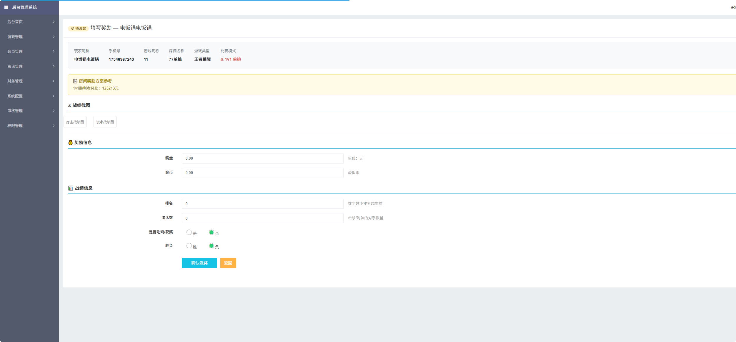Click the crossed swords icon beside 战绩截图
This screenshot has height=342, width=736.
70,105
